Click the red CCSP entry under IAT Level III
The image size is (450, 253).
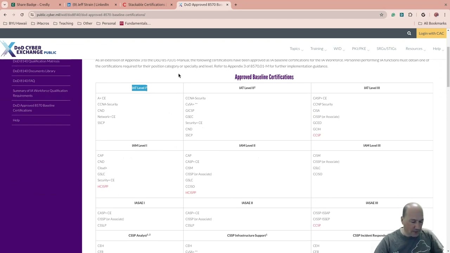317,135
